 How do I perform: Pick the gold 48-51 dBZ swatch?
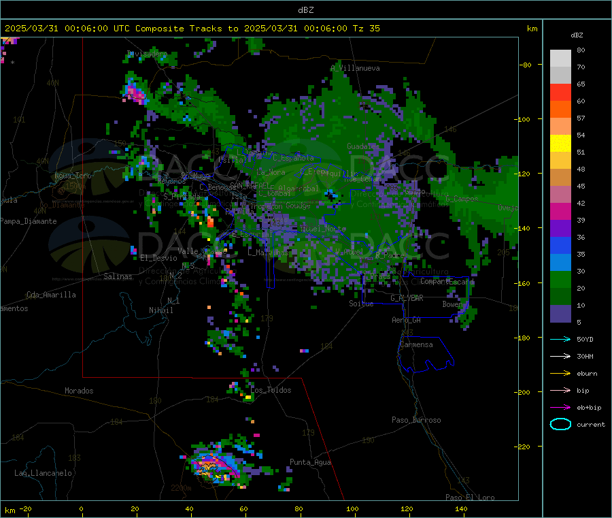coord(560,161)
